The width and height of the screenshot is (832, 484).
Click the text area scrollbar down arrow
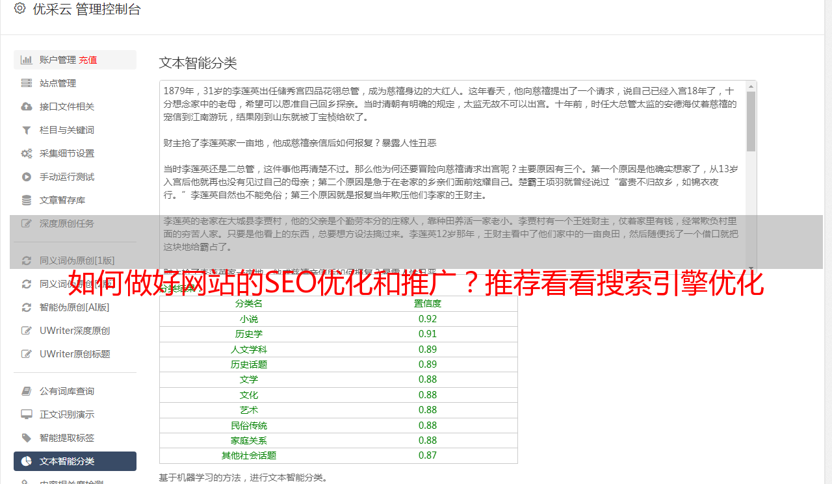(x=751, y=269)
